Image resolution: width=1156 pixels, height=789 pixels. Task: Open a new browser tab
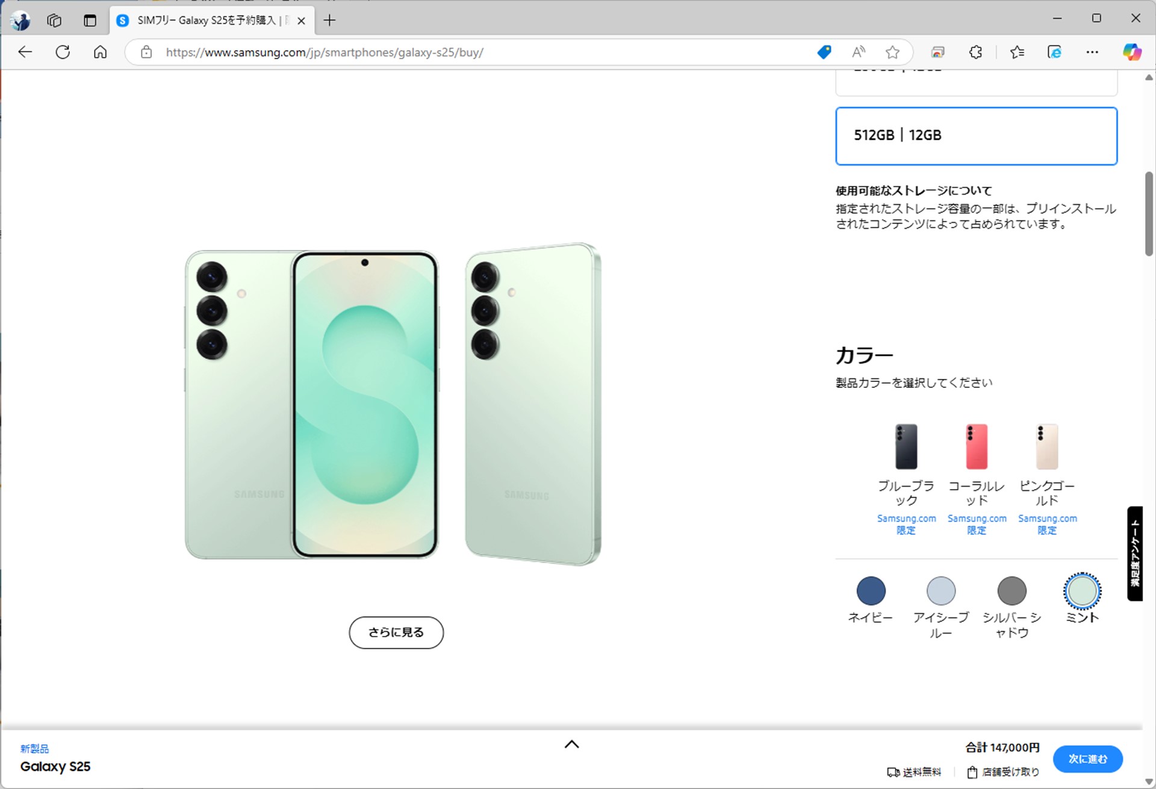tap(329, 20)
